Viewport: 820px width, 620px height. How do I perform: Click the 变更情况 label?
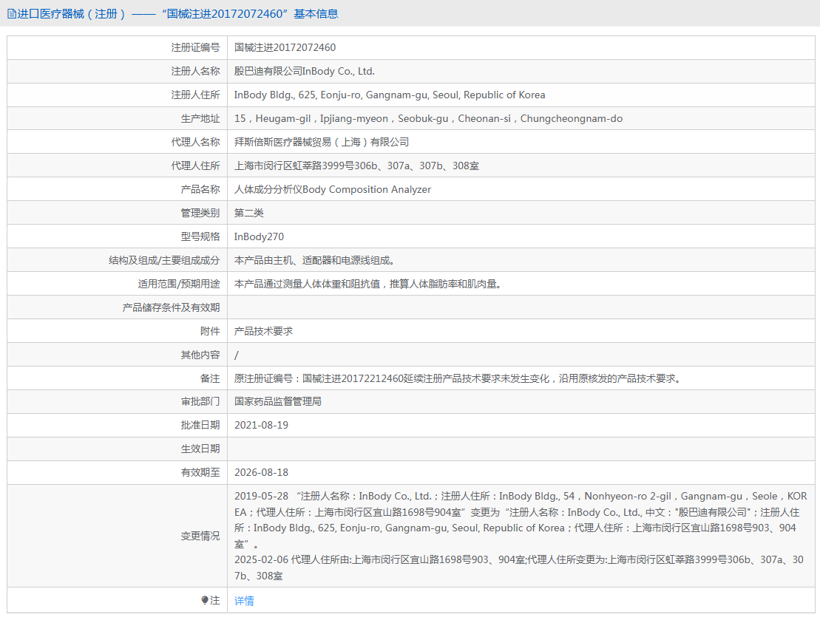click(x=200, y=536)
